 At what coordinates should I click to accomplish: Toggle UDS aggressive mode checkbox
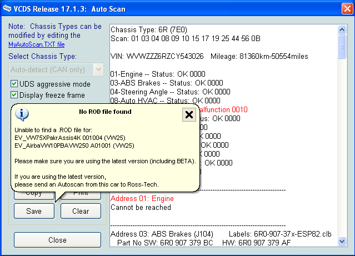[14, 84]
